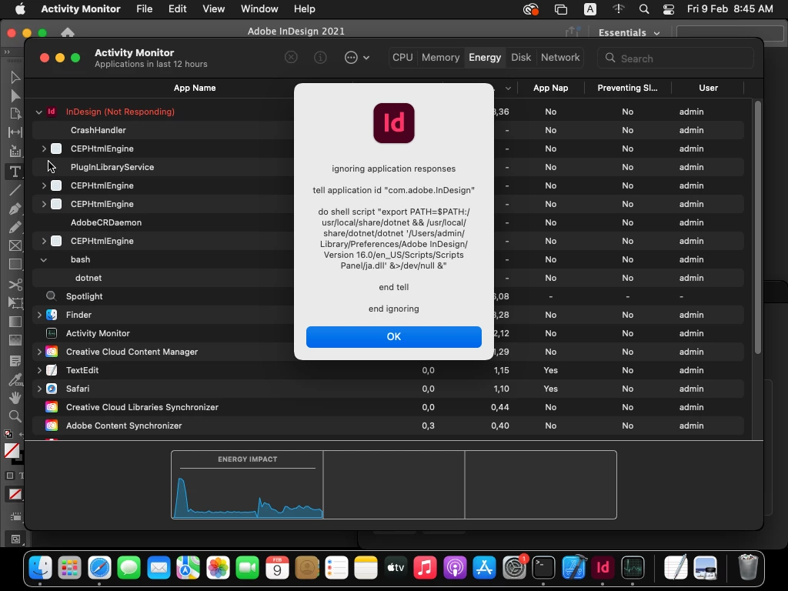Select the Energy tab
The width and height of the screenshot is (788, 591).
485,57
